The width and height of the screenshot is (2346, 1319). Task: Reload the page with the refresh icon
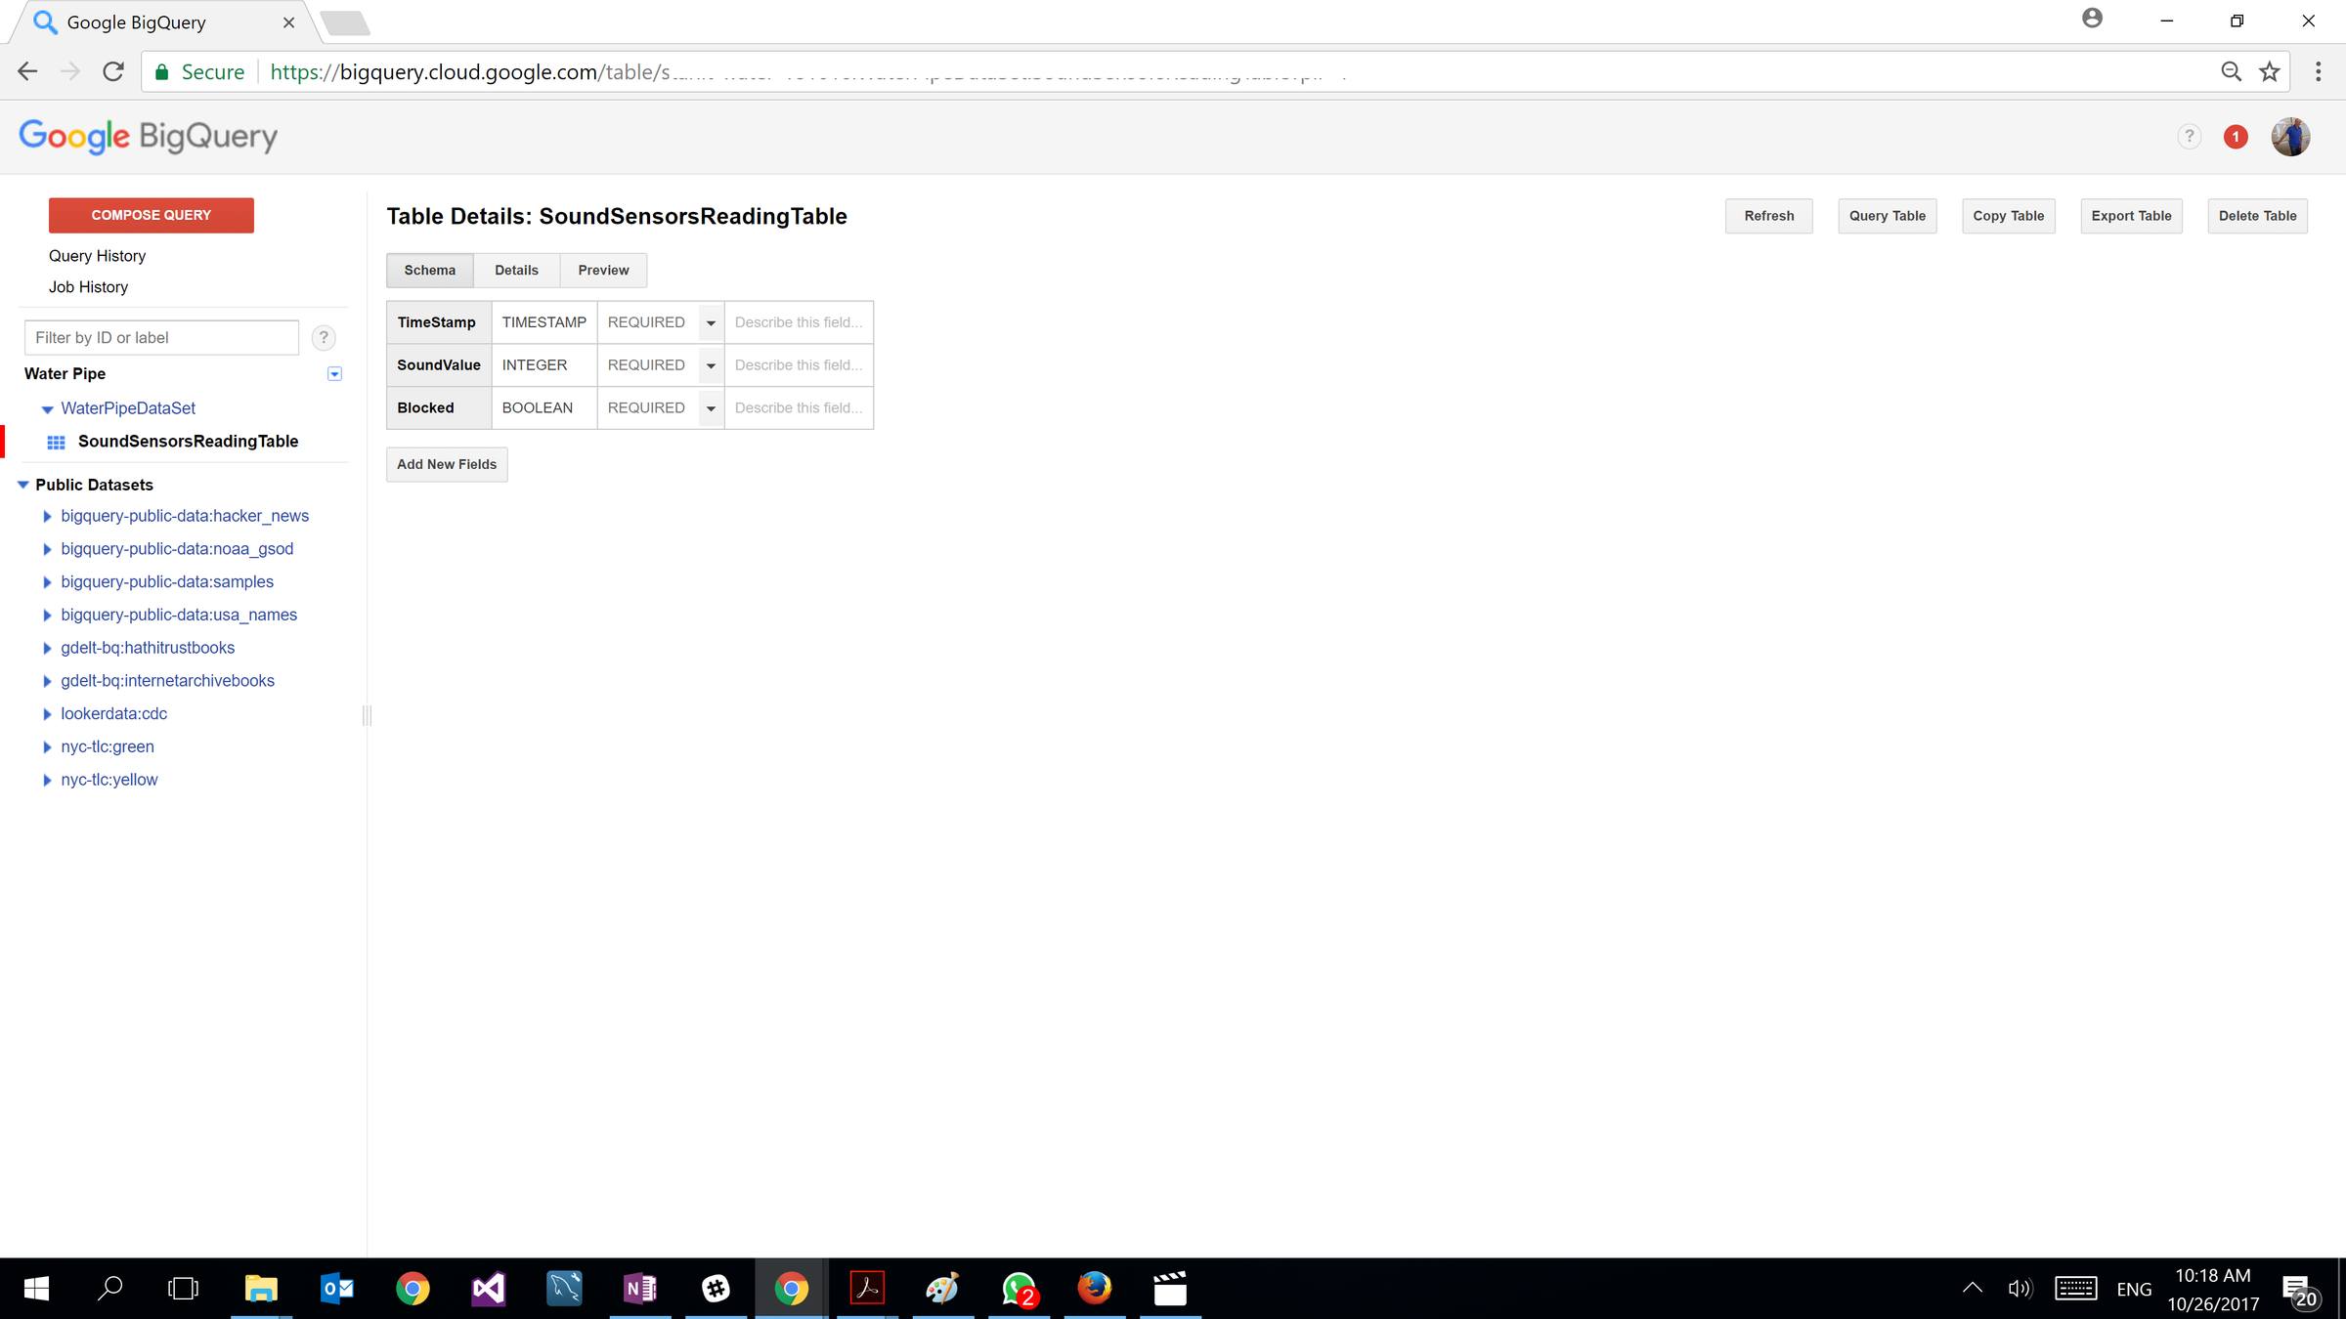pos(113,71)
